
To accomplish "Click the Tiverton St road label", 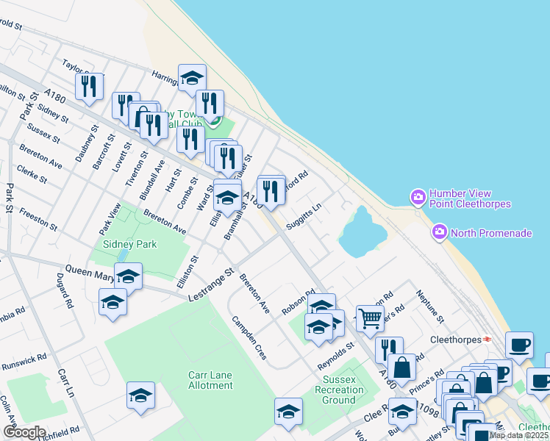I will pos(137,169).
